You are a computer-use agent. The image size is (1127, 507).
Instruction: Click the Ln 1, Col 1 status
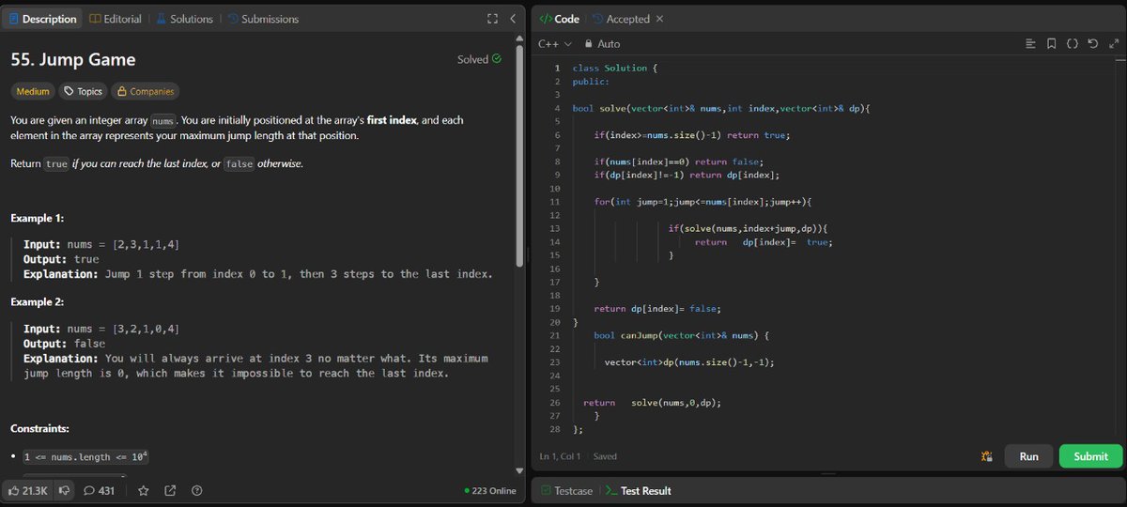(x=560, y=456)
